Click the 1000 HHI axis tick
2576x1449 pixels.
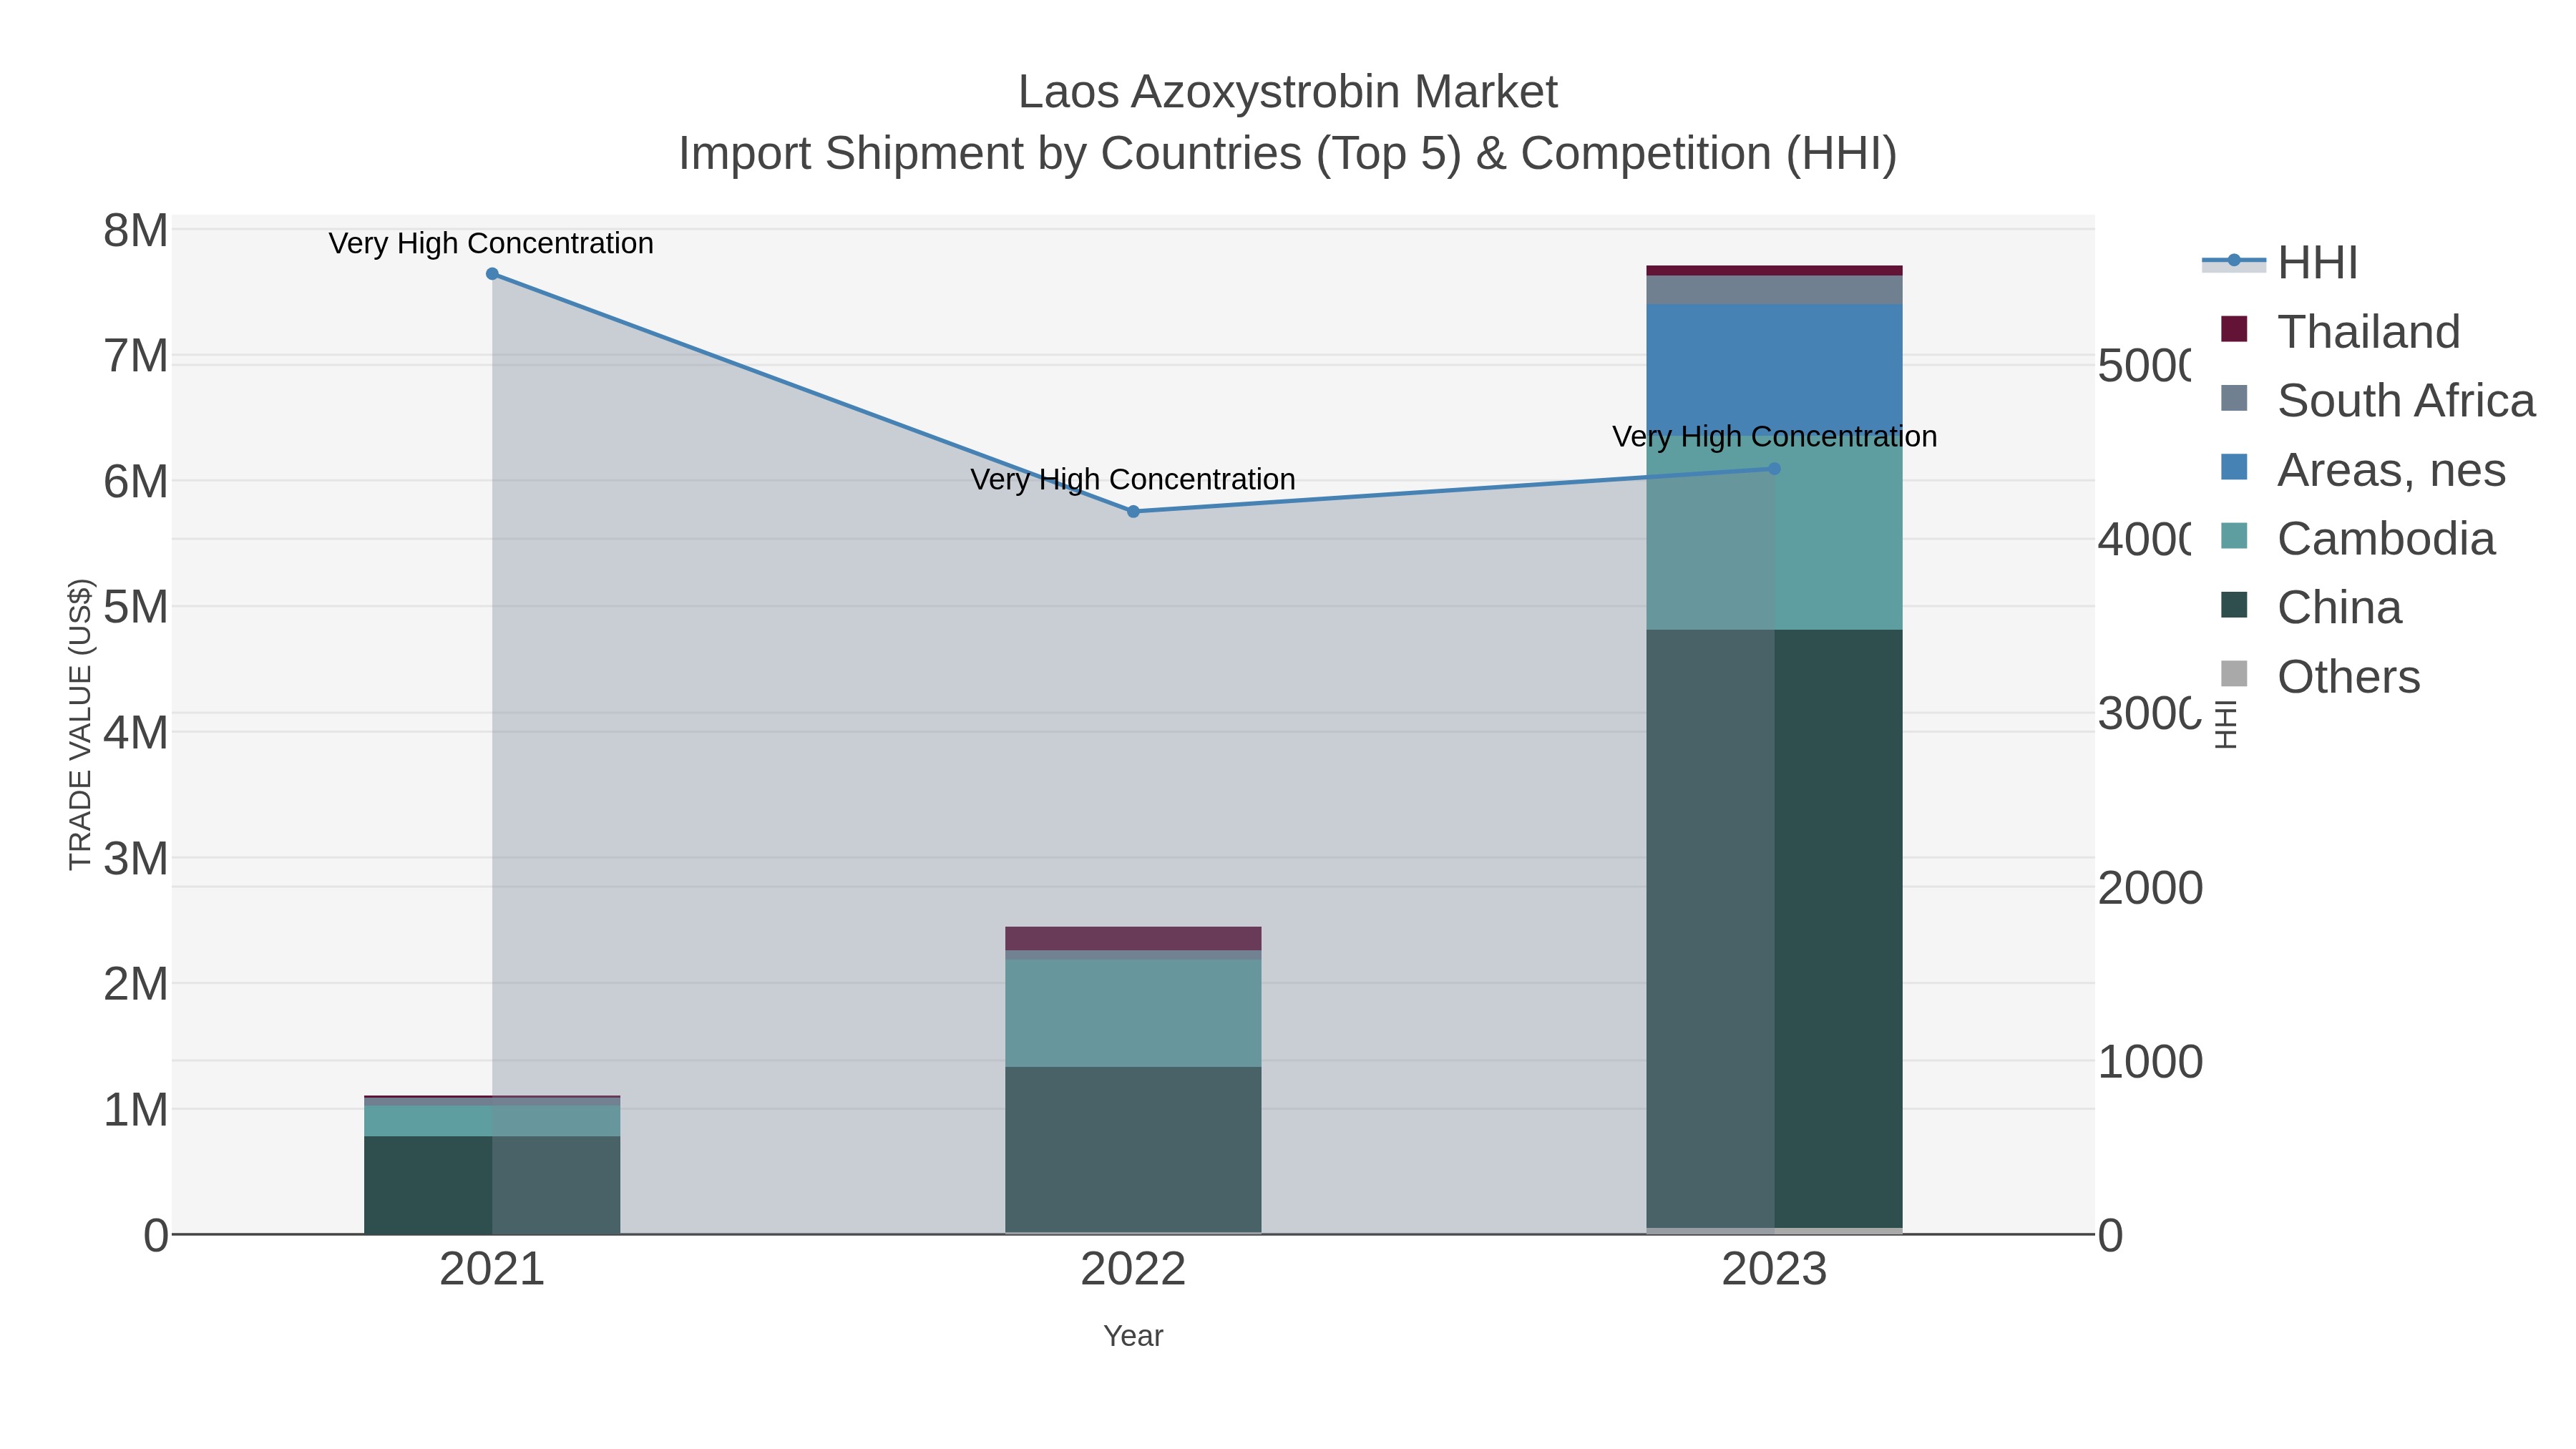click(x=2150, y=1062)
